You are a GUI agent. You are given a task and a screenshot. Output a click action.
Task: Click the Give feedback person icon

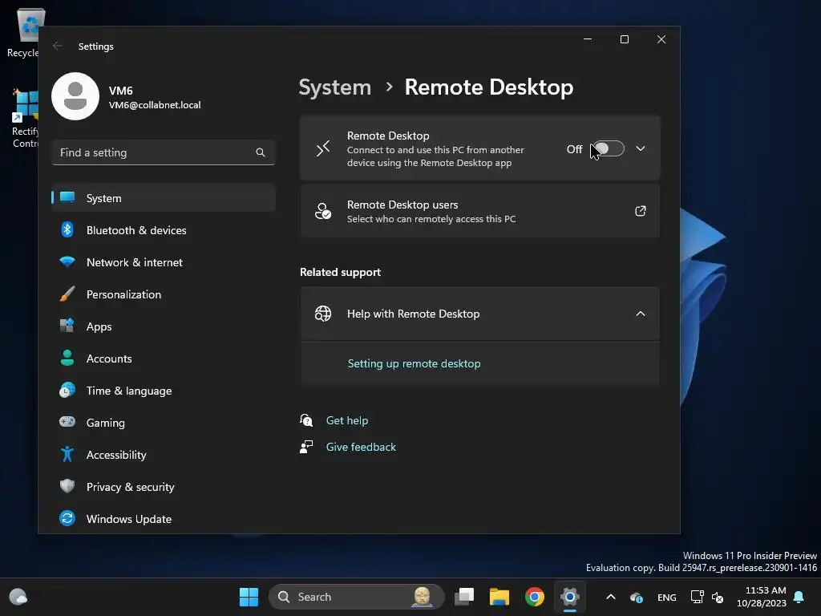coord(306,447)
